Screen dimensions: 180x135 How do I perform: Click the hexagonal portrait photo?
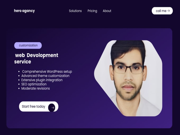tap(128, 78)
